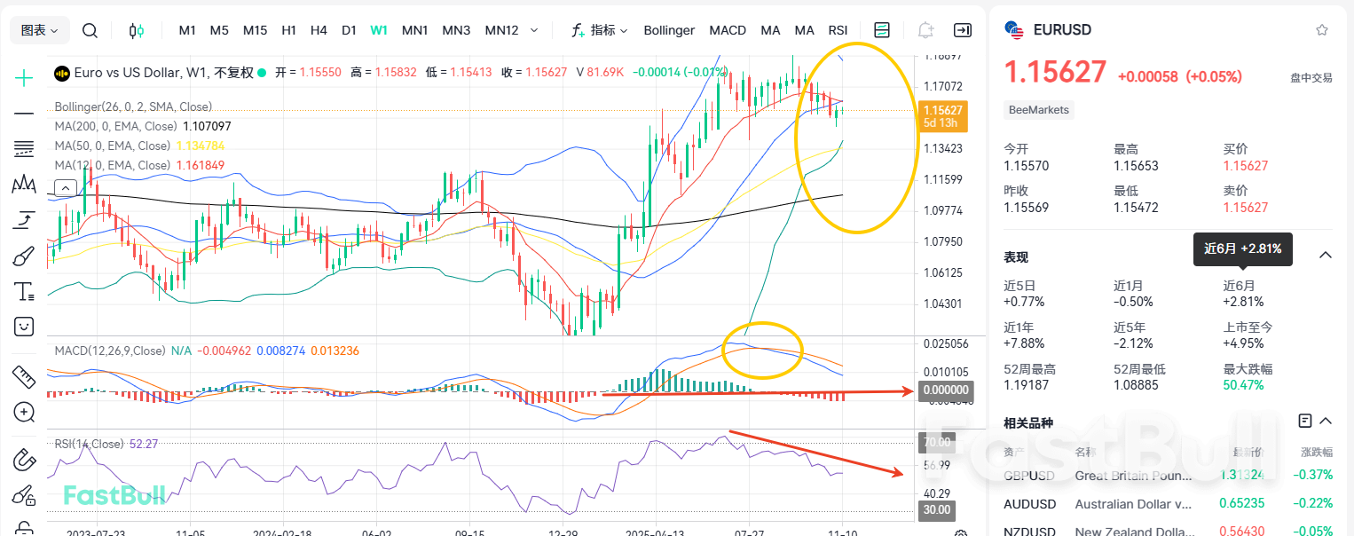Open the 指标 indicators dropdown

pyautogui.click(x=603, y=29)
